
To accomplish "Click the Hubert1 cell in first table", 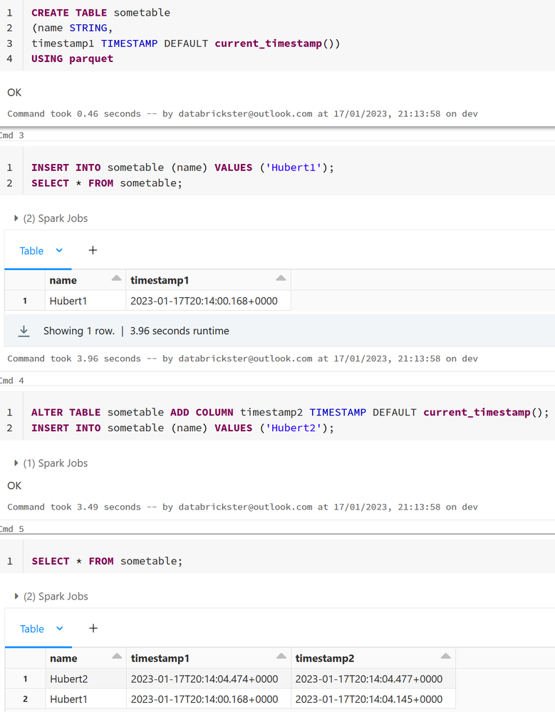I will click(x=85, y=301).
